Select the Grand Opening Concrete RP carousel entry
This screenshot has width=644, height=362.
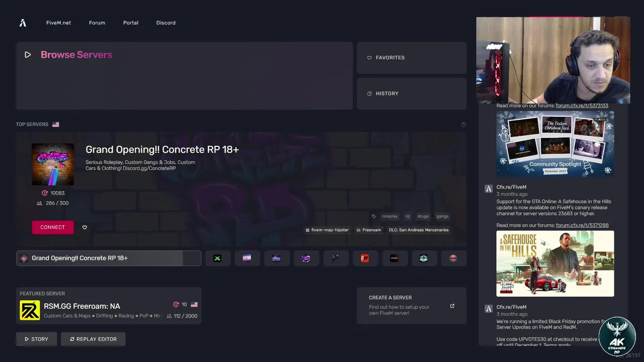(109, 258)
